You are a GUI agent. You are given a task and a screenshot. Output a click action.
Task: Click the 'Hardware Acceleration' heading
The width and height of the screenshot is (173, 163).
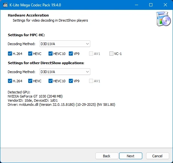[x=28, y=15]
